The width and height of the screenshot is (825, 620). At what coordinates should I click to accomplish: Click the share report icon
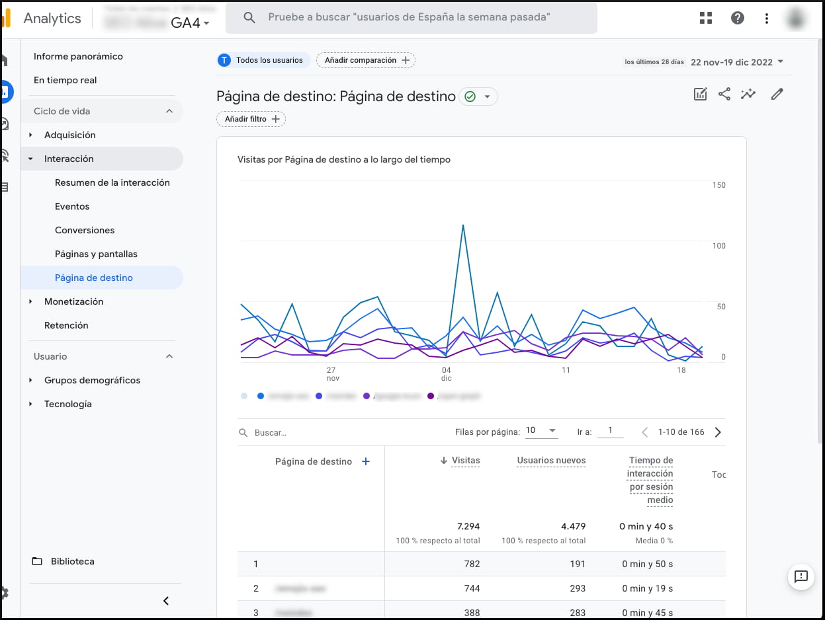coord(724,94)
